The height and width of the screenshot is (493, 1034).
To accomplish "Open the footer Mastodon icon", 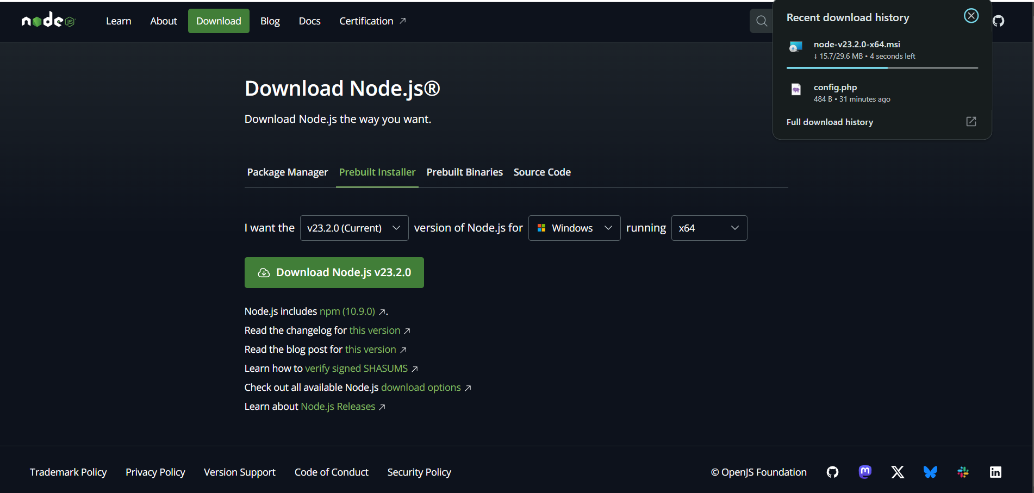I will point(865,472).
